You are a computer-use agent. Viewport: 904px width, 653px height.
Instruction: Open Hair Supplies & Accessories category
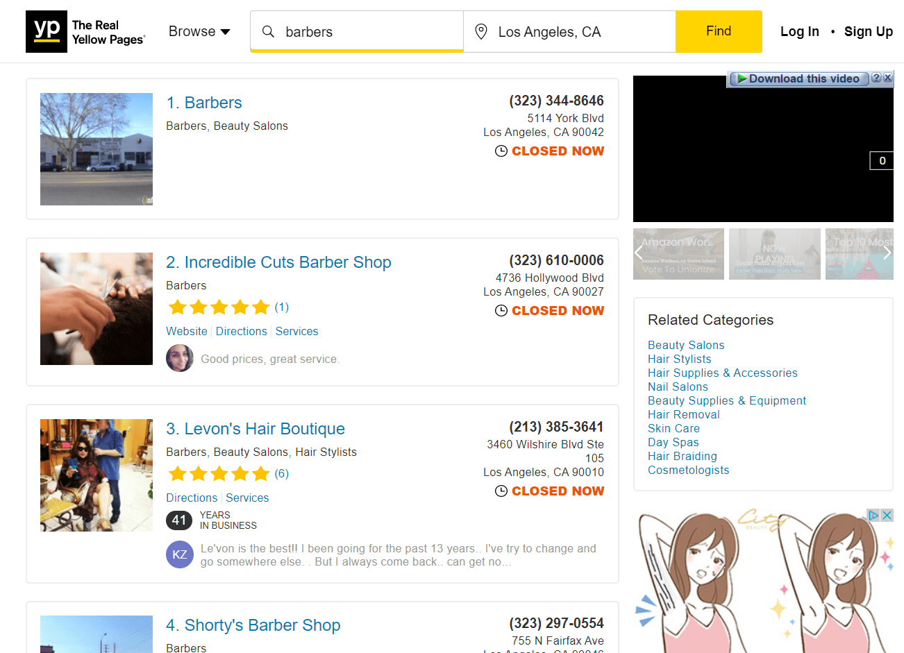coord(723,373)
